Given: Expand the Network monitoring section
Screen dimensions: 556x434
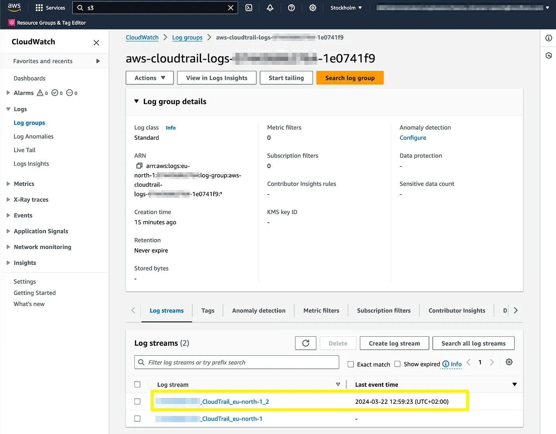Looking at the screenshot, I should coord(8,247).
